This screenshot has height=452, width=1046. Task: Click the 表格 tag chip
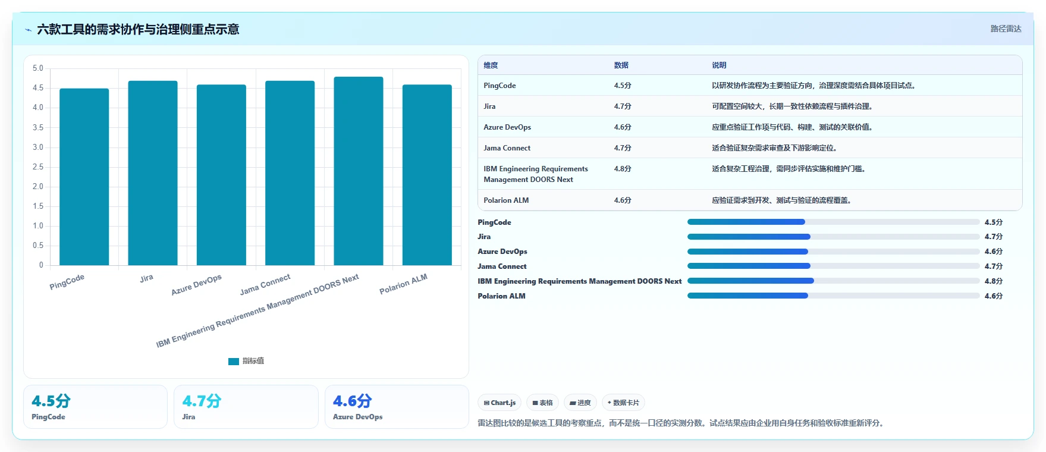pyautogui.click(x=542, y=403)
